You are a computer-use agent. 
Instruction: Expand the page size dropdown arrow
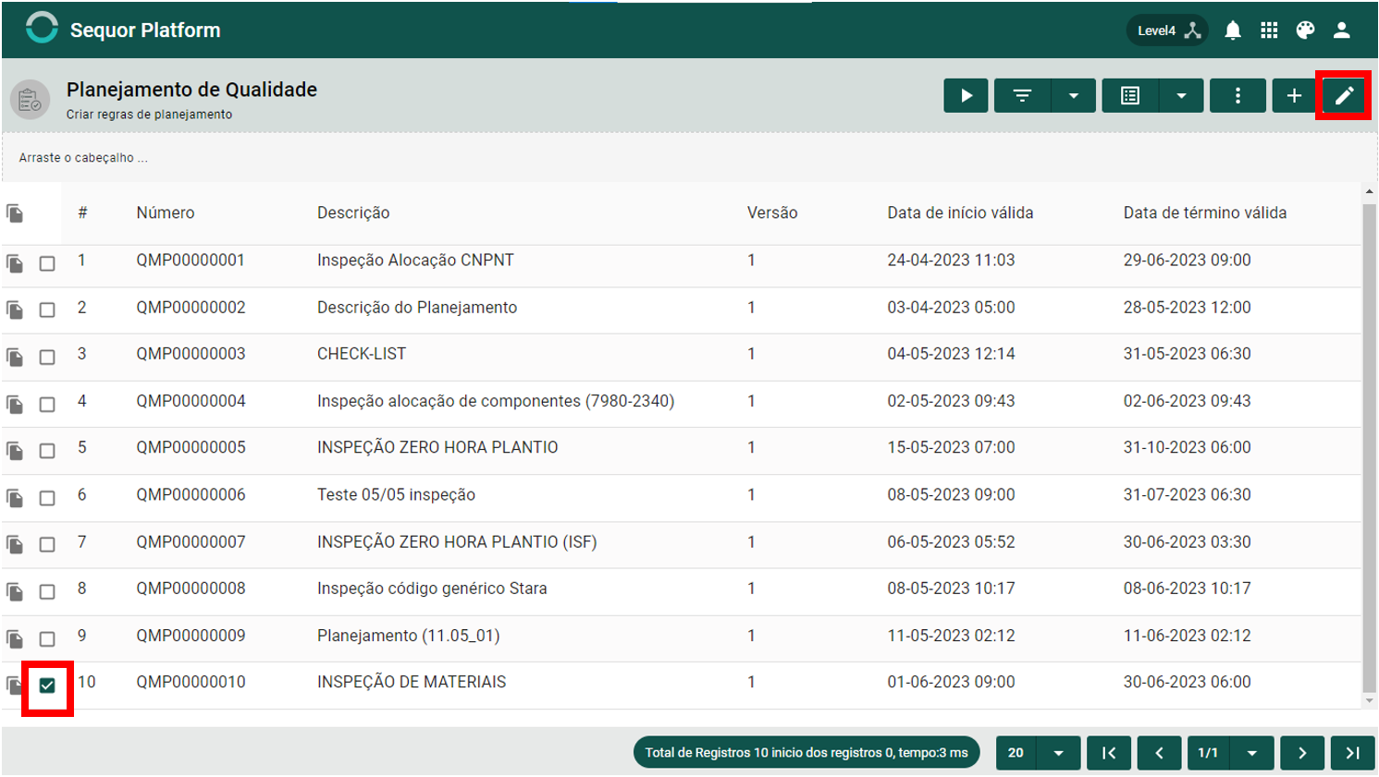point(1059,752)
